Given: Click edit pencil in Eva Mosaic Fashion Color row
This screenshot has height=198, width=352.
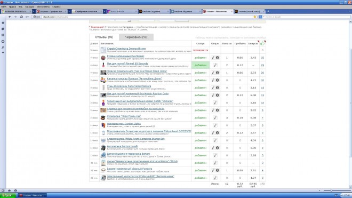Looking at the screenshot, I should coord(213,96).
